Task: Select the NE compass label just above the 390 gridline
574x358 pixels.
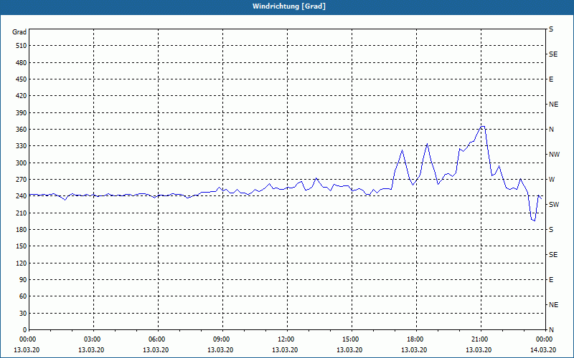Action: click(x=553, y=105)
